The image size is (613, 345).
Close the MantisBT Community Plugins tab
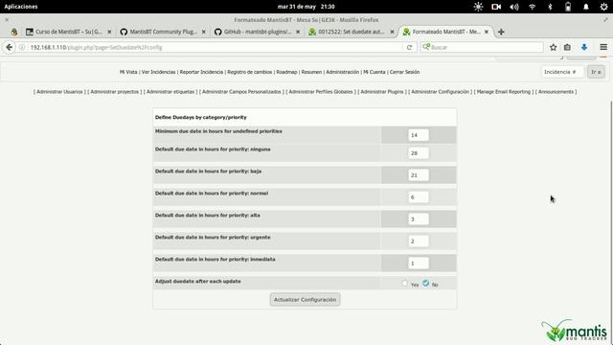pos(204,32)
